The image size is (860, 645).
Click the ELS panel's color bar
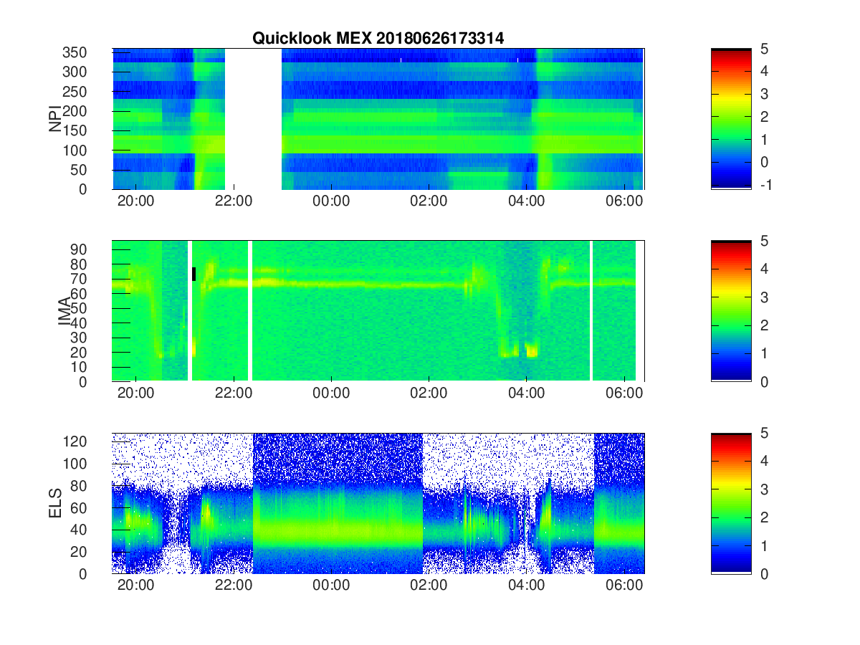pos(731,503)
